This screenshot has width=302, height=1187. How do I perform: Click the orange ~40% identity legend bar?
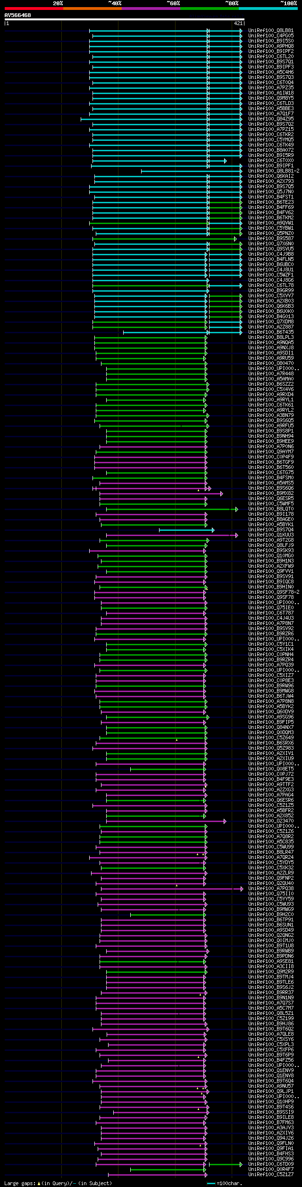point(92,9)
